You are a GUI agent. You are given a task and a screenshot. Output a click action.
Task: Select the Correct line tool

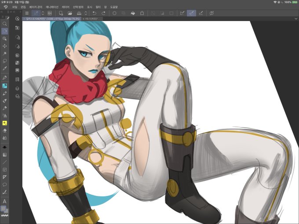point(4,192)
